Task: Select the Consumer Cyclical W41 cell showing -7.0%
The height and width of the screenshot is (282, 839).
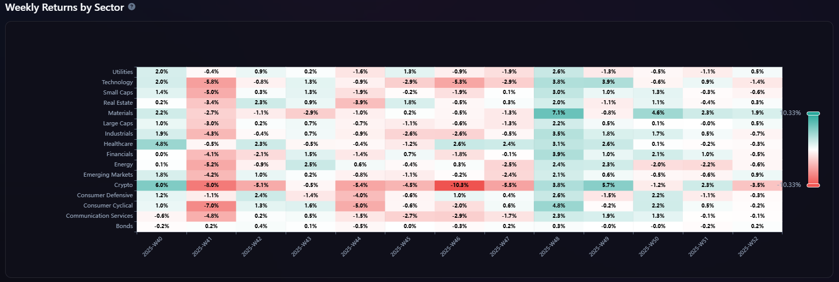Action: click(211, 205)
